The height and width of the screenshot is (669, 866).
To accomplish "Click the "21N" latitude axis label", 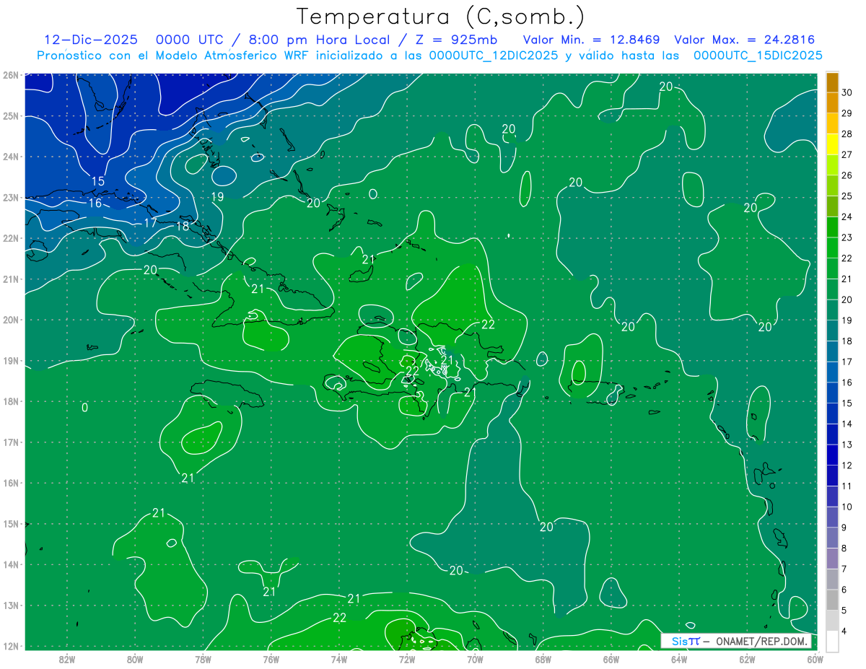I will (x=10, y=279).
